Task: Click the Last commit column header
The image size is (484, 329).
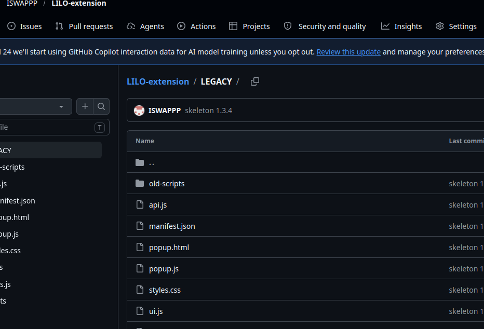Action: click(x=466, y=141)
